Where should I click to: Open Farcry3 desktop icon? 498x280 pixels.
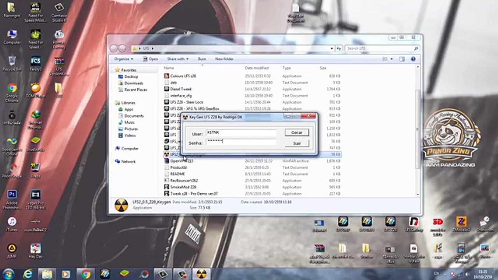[x=35, y=64]
